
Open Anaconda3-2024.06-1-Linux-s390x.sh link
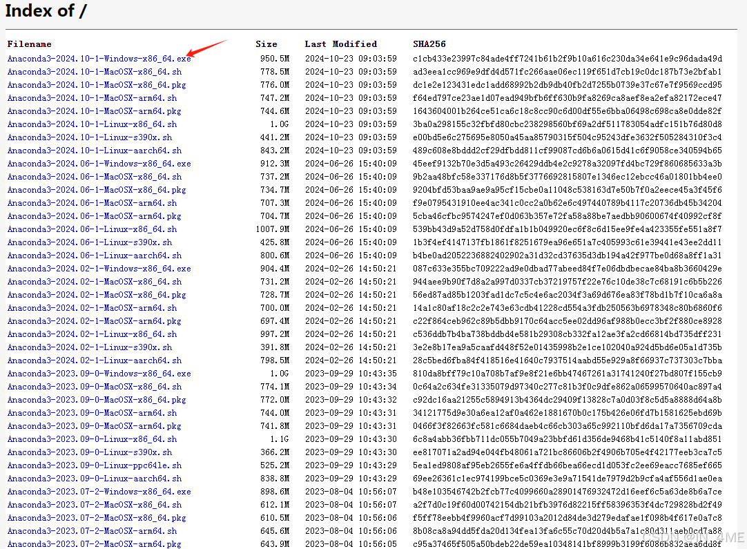[x=90, y=242]
